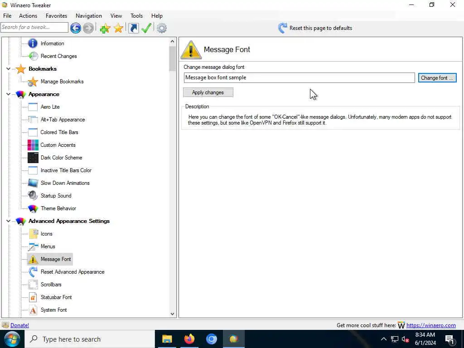Screen dimensions: 464x348
Task: Click the Aero Lite window icon
Action: (33, 107)
